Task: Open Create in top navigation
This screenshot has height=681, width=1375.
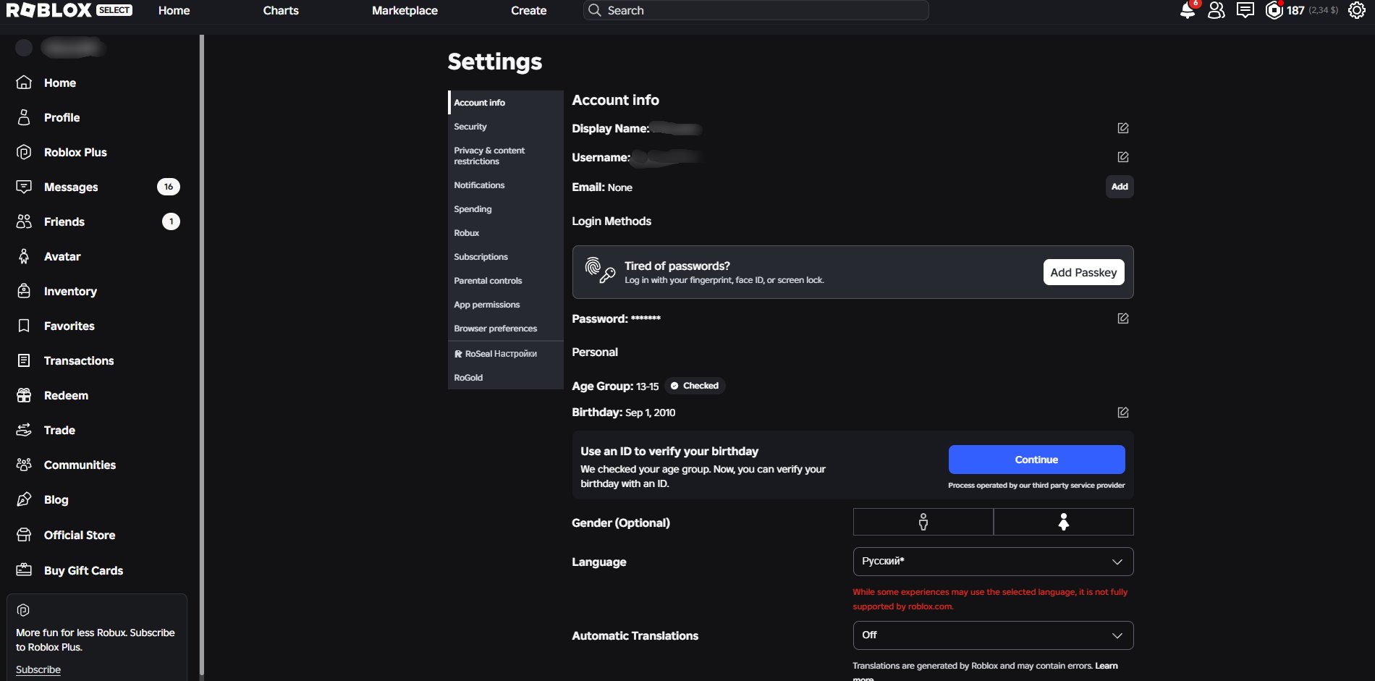Action: click(x=528, y=10)
